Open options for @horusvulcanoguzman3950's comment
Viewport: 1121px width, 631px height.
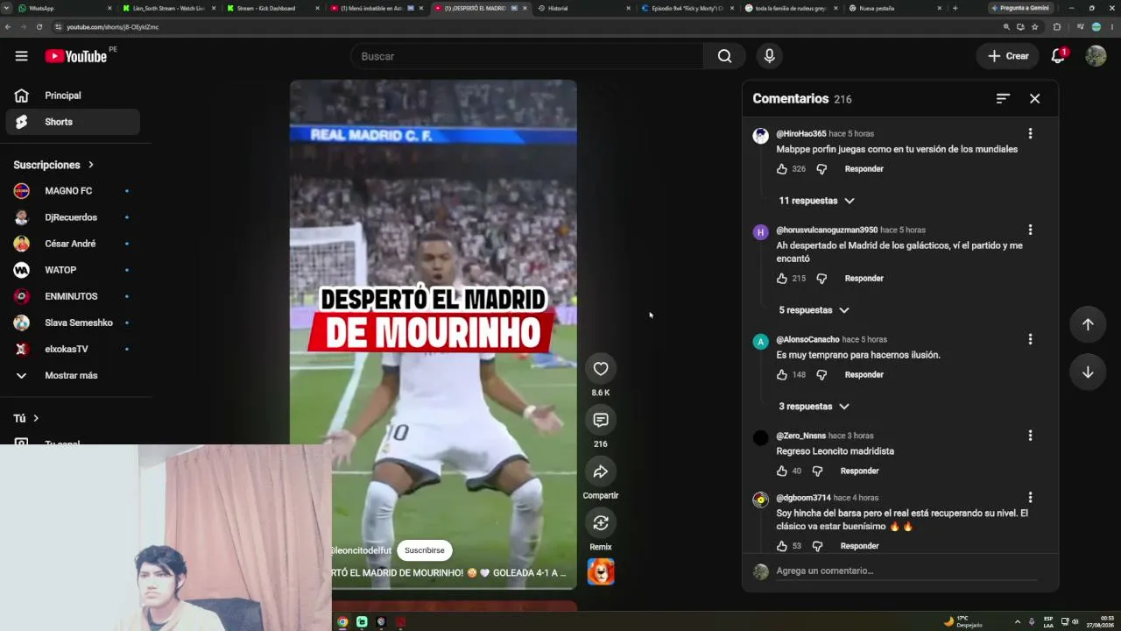[x=1030, y=230]
